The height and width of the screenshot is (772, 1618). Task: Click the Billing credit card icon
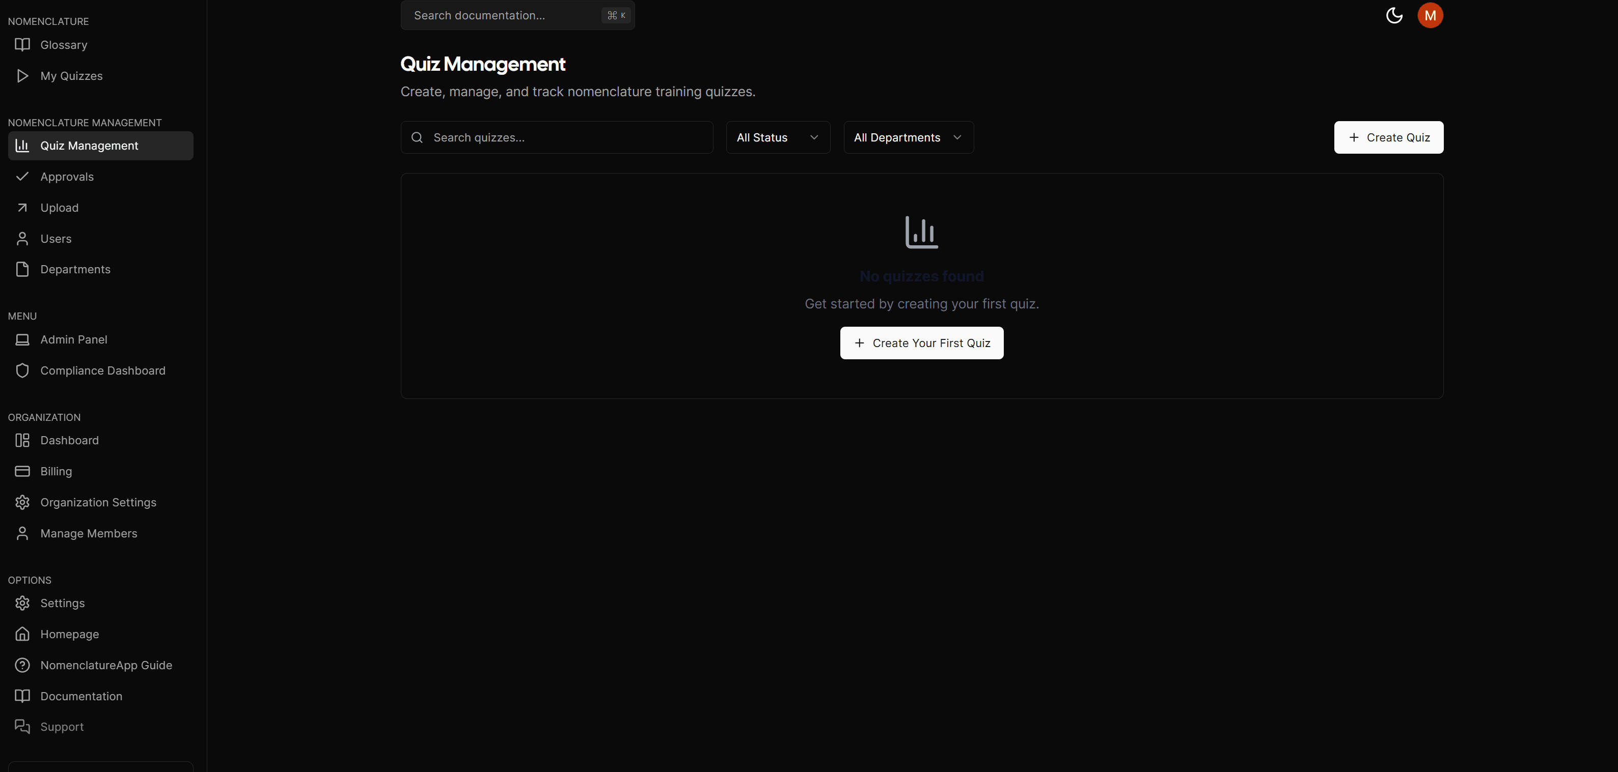[22, 471]
